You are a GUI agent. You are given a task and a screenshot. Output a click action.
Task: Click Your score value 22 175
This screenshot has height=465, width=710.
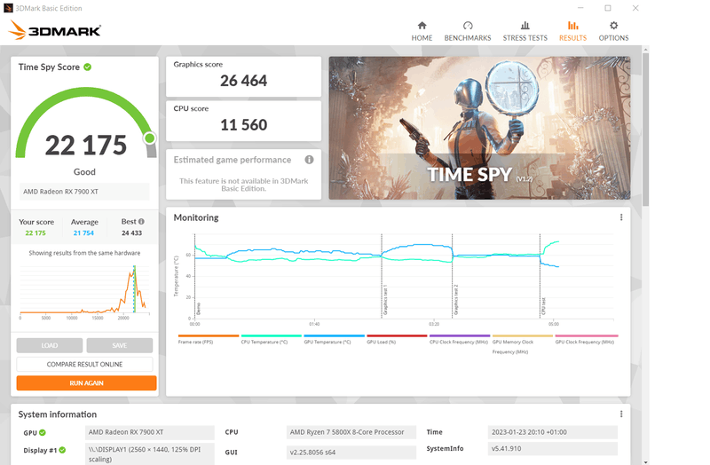click(35, 232)
